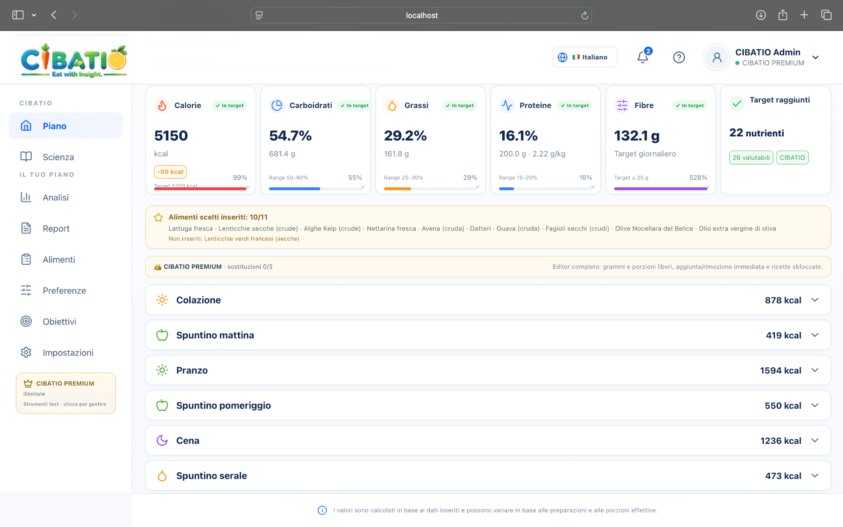Click the Spuntino serale droplet icon
The width and height of the screenshot is (843, 527).
click(x=162, y=476)
